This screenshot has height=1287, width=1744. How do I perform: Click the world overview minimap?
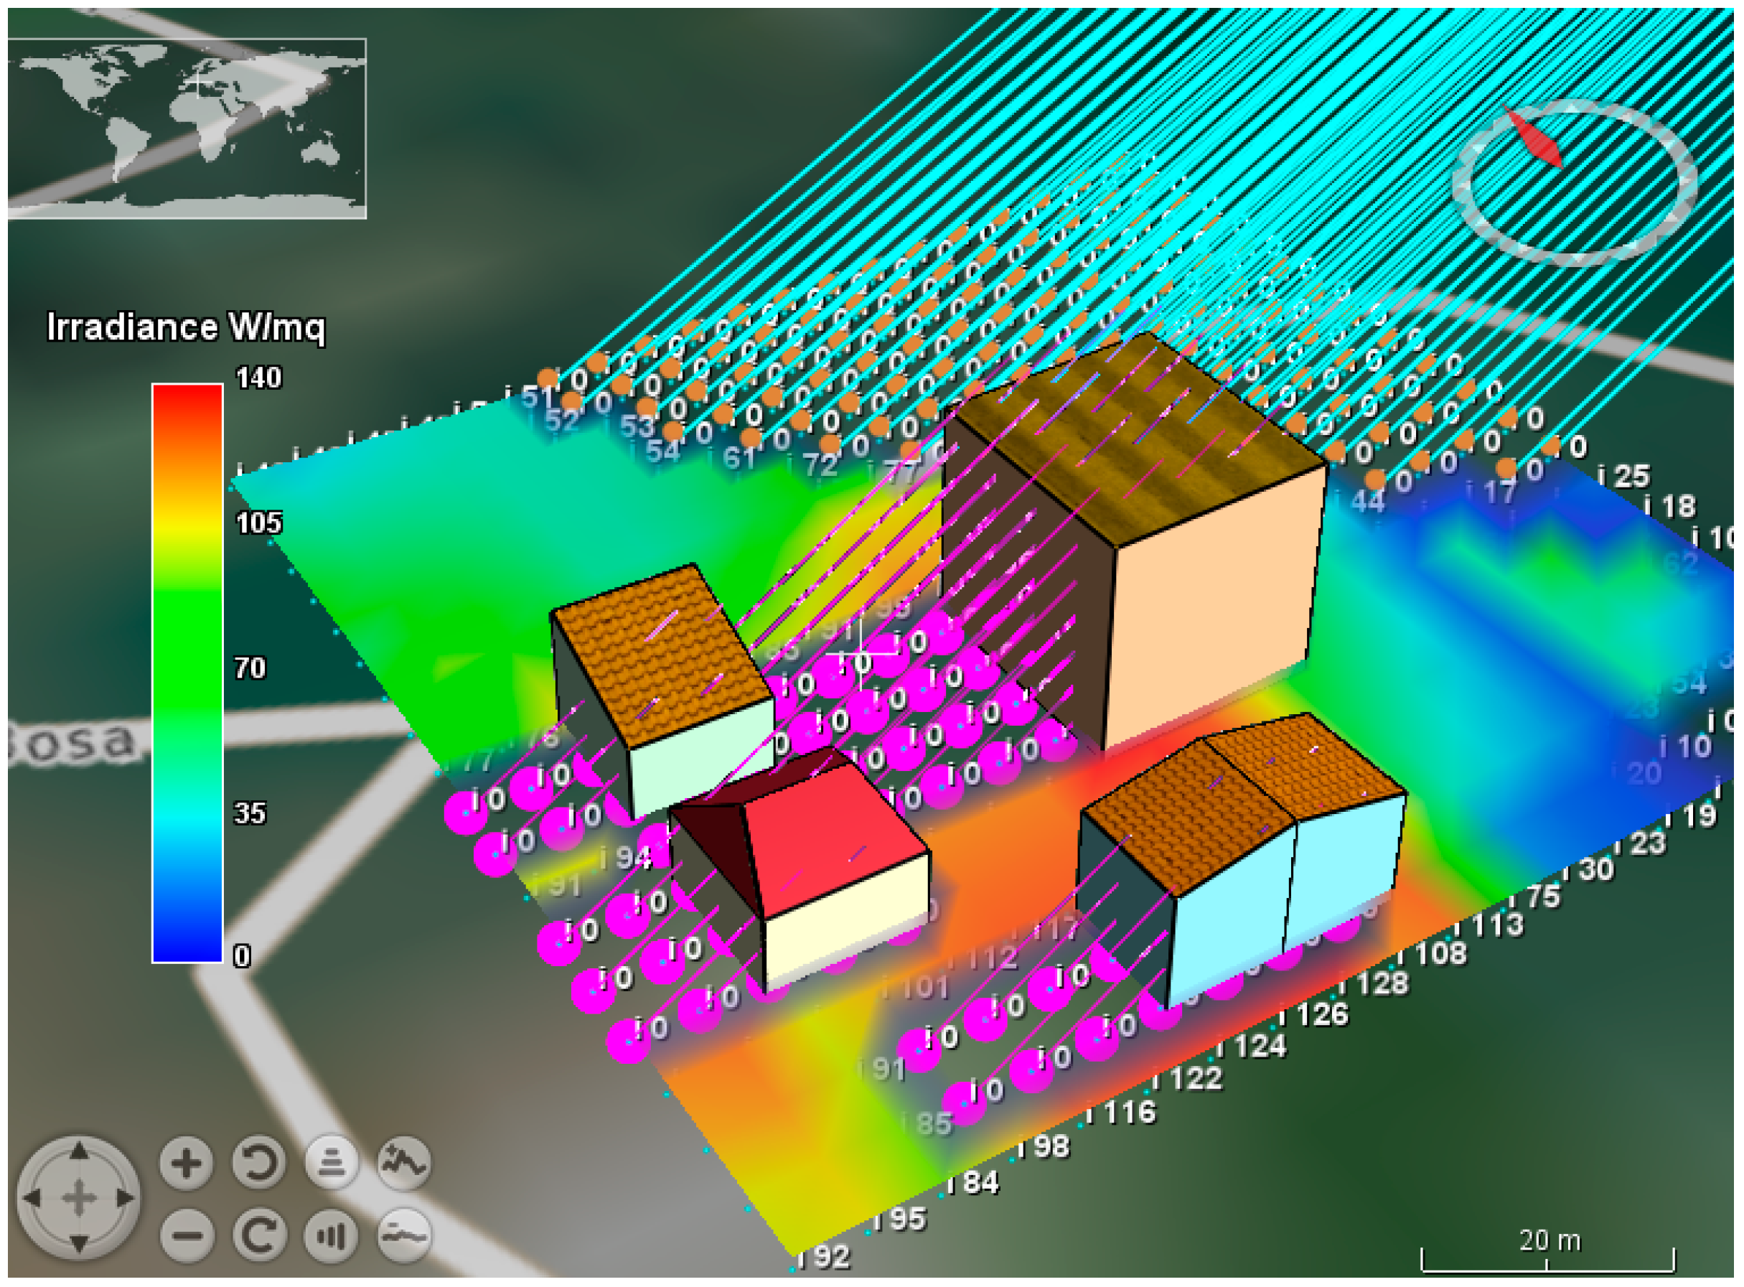coord(187,128)
